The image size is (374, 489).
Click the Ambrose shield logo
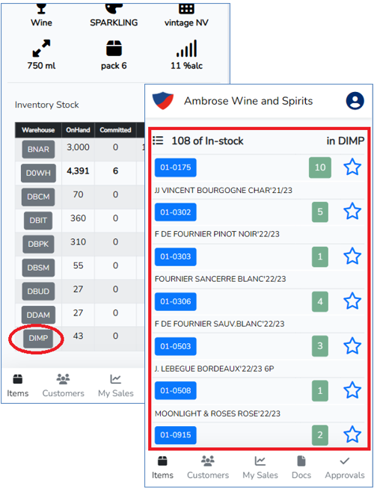coord(163,101)
